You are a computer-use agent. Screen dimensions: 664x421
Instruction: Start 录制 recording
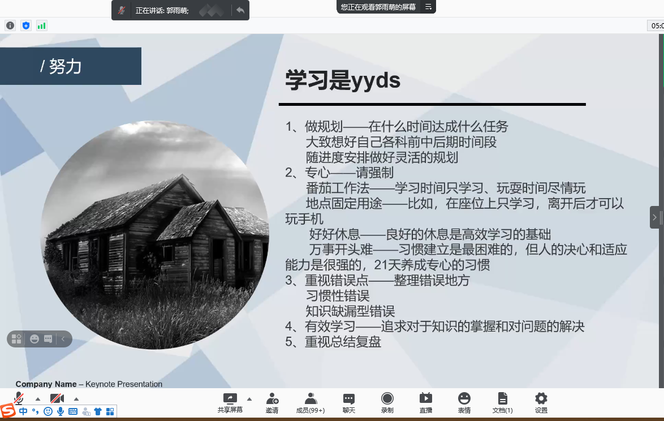(x=387, y=402)
